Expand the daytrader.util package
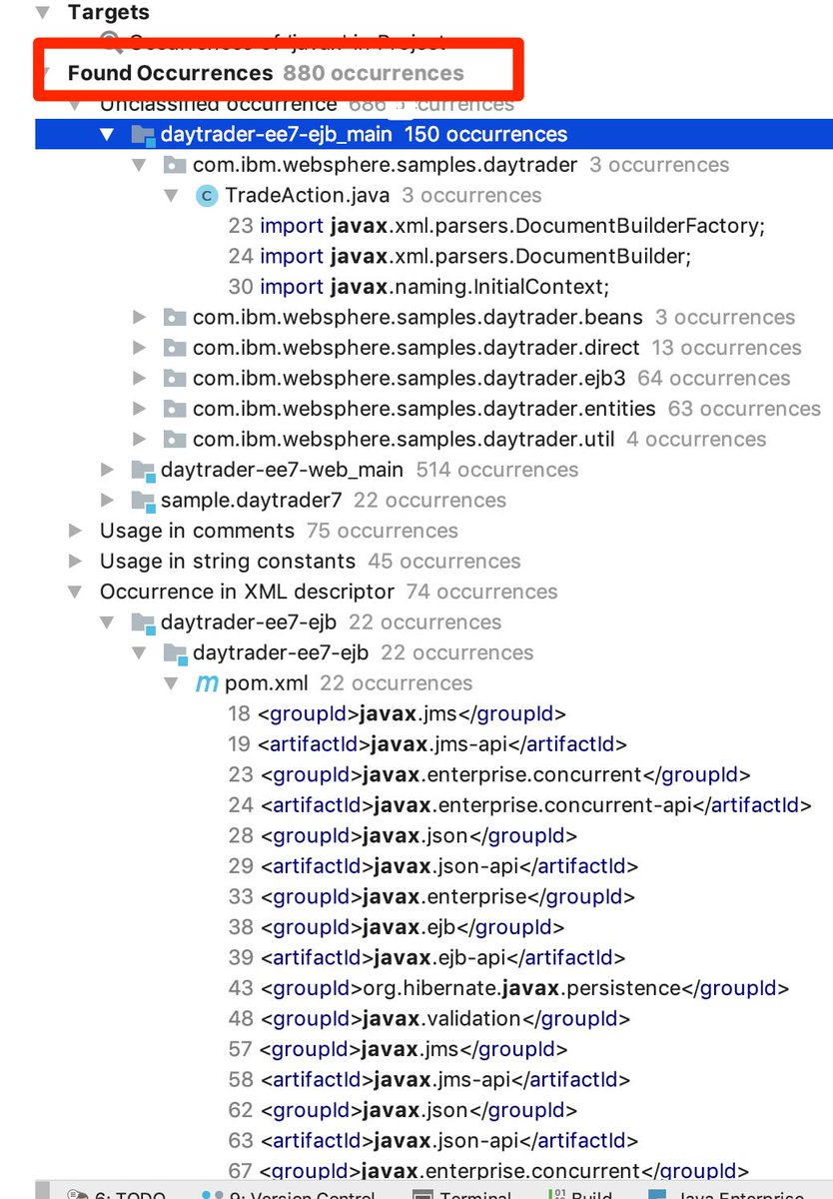The width and height of the screenshot is (833, 1199). tap(140, 440)
